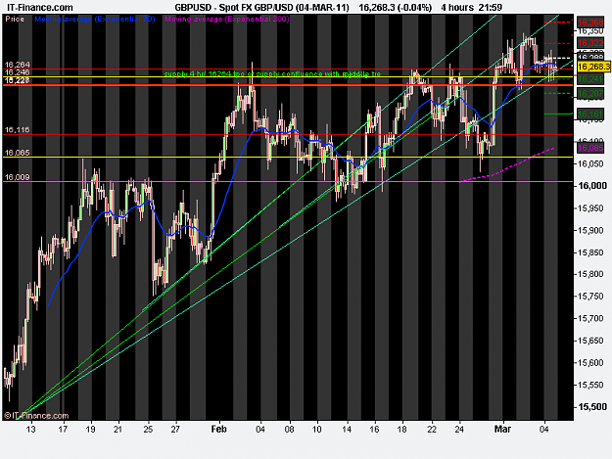Click the 24 date label on time axis

click(x=459, y=429)
